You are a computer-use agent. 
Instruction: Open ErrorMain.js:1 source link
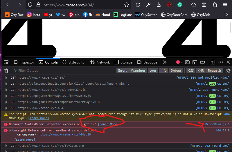[x=217, y=124]
